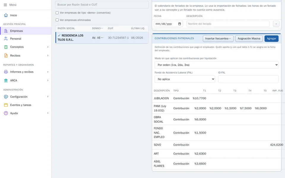Click Insertar frecuentes button
Viewport: 285px width, 178px height.
218,39
